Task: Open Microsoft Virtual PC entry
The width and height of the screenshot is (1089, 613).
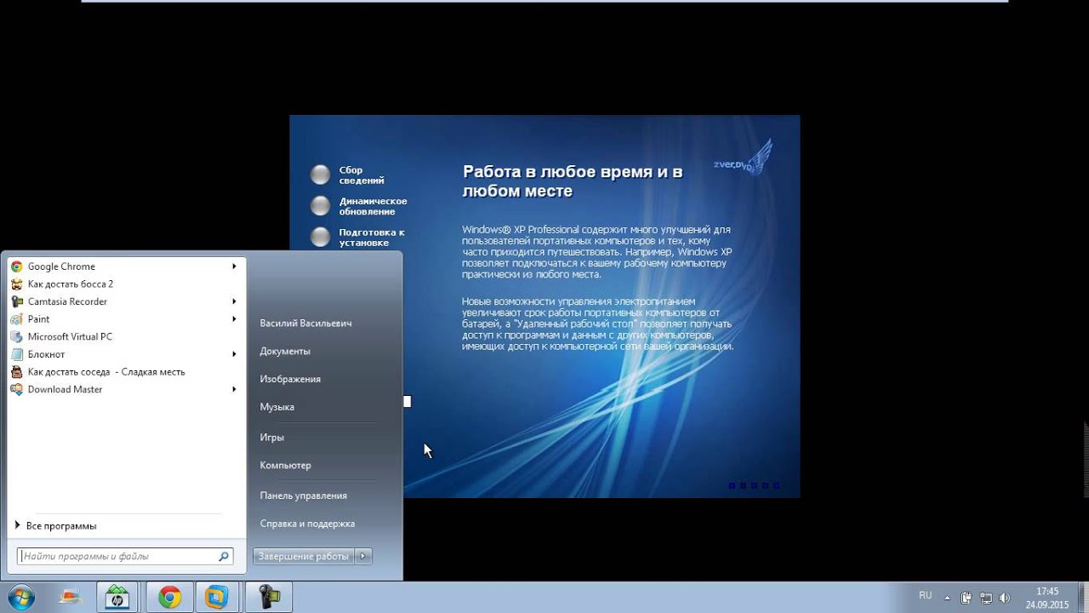Action: [x=126, y=336]
